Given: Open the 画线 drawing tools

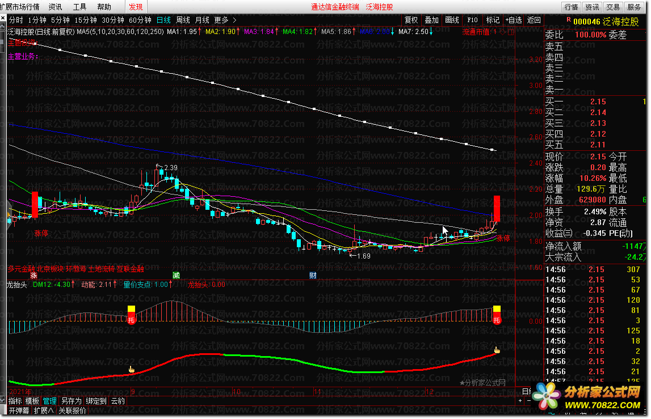Looking at the screenshot, I should (452, 20).
